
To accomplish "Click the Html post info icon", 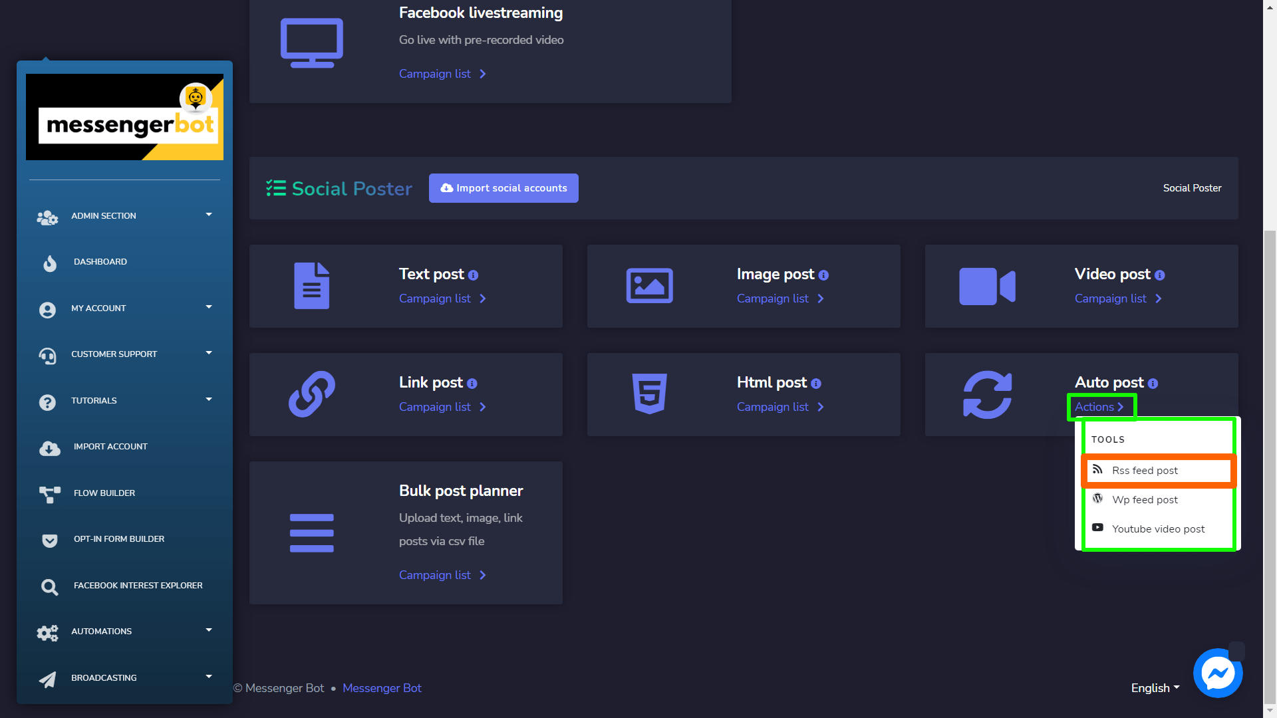I will click(816, 384).
